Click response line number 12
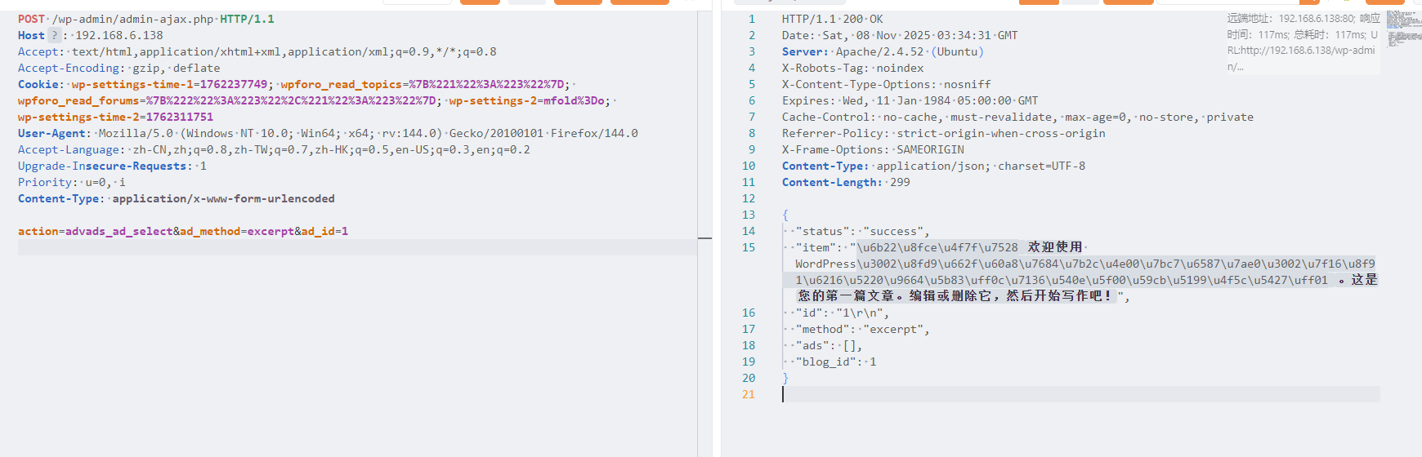The width and height of the screenshot is (1422, 457). pos(749,198)
